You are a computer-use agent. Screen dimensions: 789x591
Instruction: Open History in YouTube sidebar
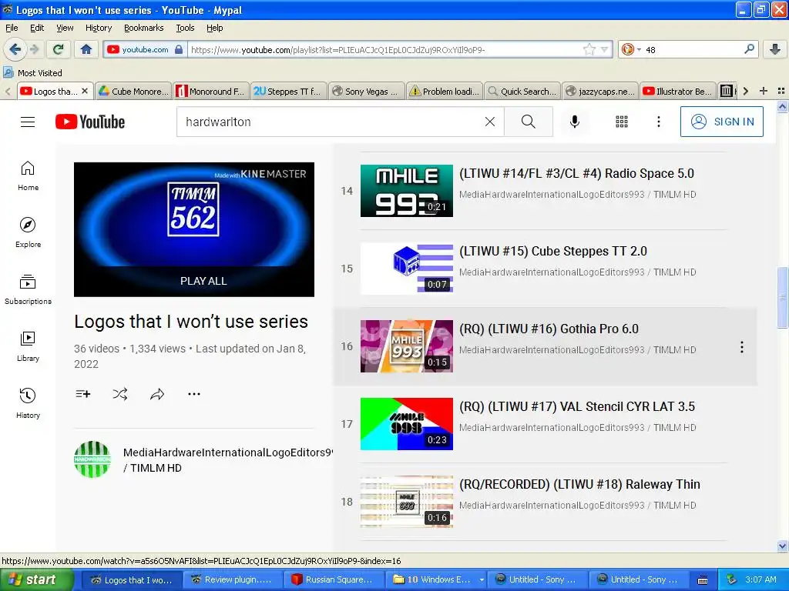point(28,403)
